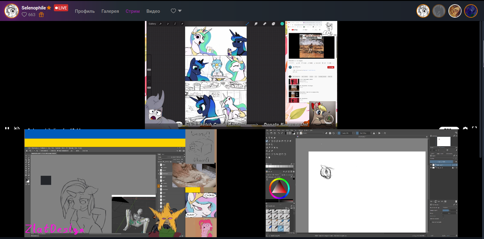Click the round modify button between Procreate sliders
The image size is (484, 239).
click(x=149, y=81)
